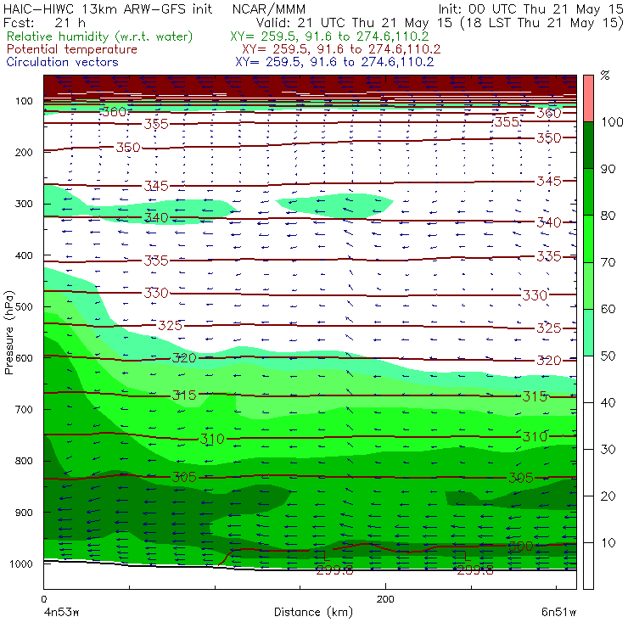
Task: Click the green "Relative humidity (w.r.t. water)" legend
Action: [100, 36]
